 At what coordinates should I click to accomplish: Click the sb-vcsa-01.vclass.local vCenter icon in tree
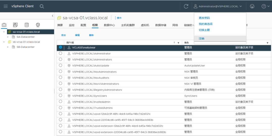click(x=10, y=42)
